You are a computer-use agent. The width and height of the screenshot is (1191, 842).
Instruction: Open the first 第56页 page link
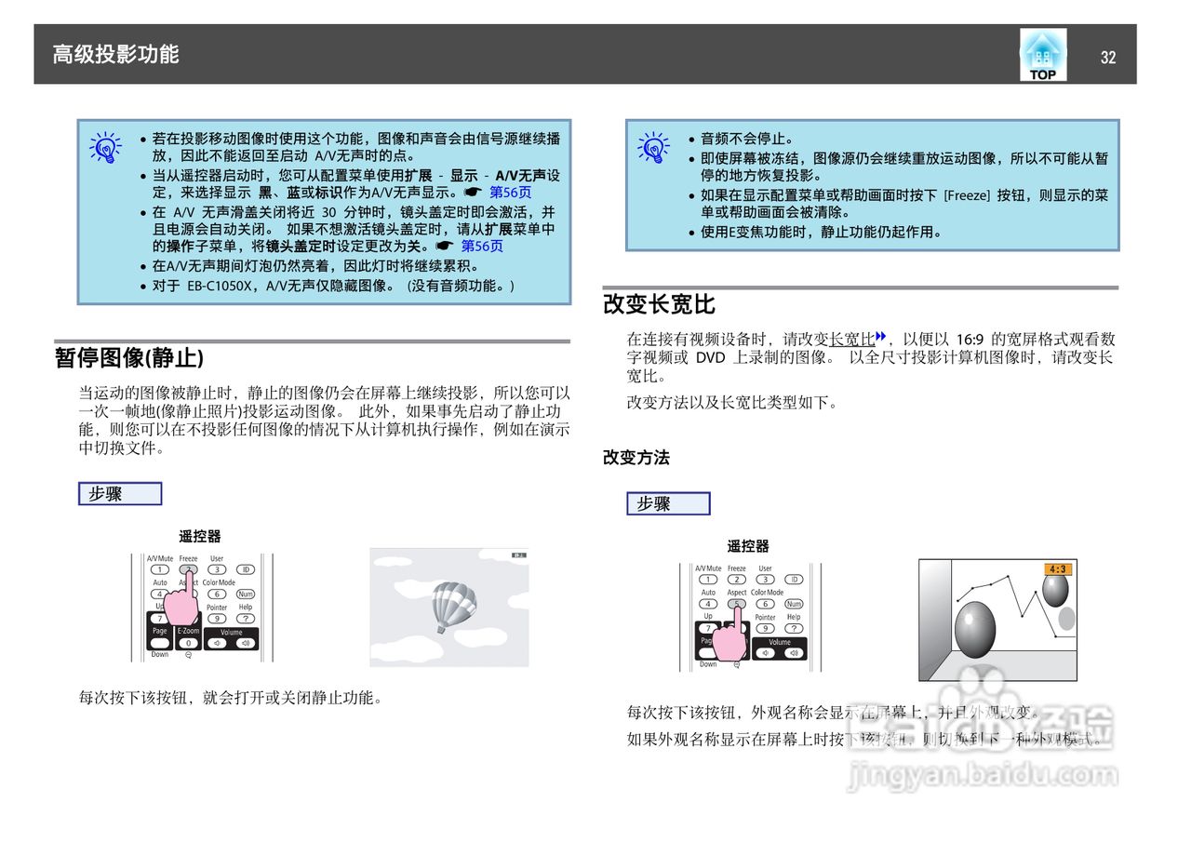(511, 193)
